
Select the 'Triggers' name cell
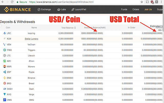click(x=31, y=50)
